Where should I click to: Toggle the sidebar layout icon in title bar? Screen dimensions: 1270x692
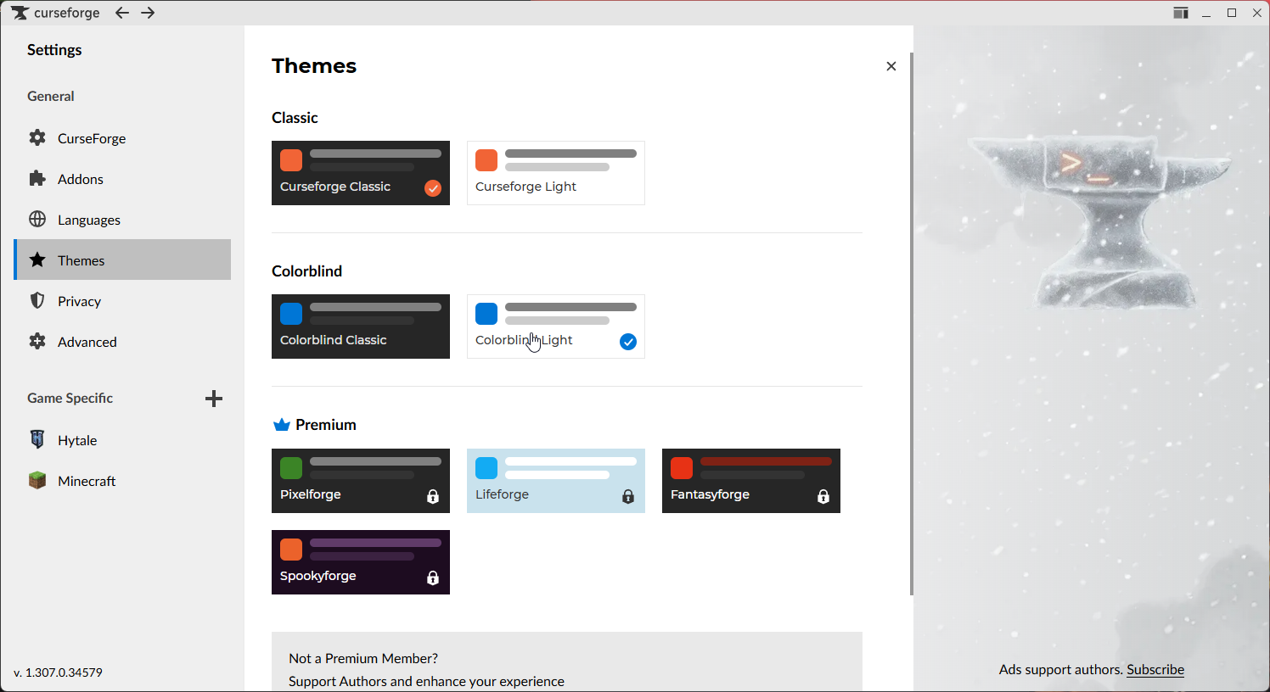pyautogui.click(x=1181, y=13)
